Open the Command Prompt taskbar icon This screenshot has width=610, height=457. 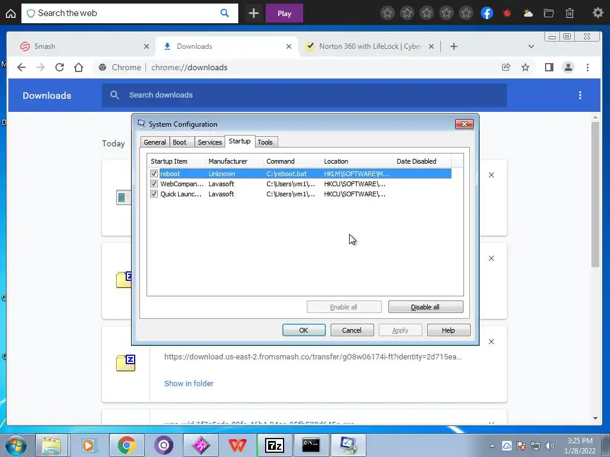click(x=311, y=445)
